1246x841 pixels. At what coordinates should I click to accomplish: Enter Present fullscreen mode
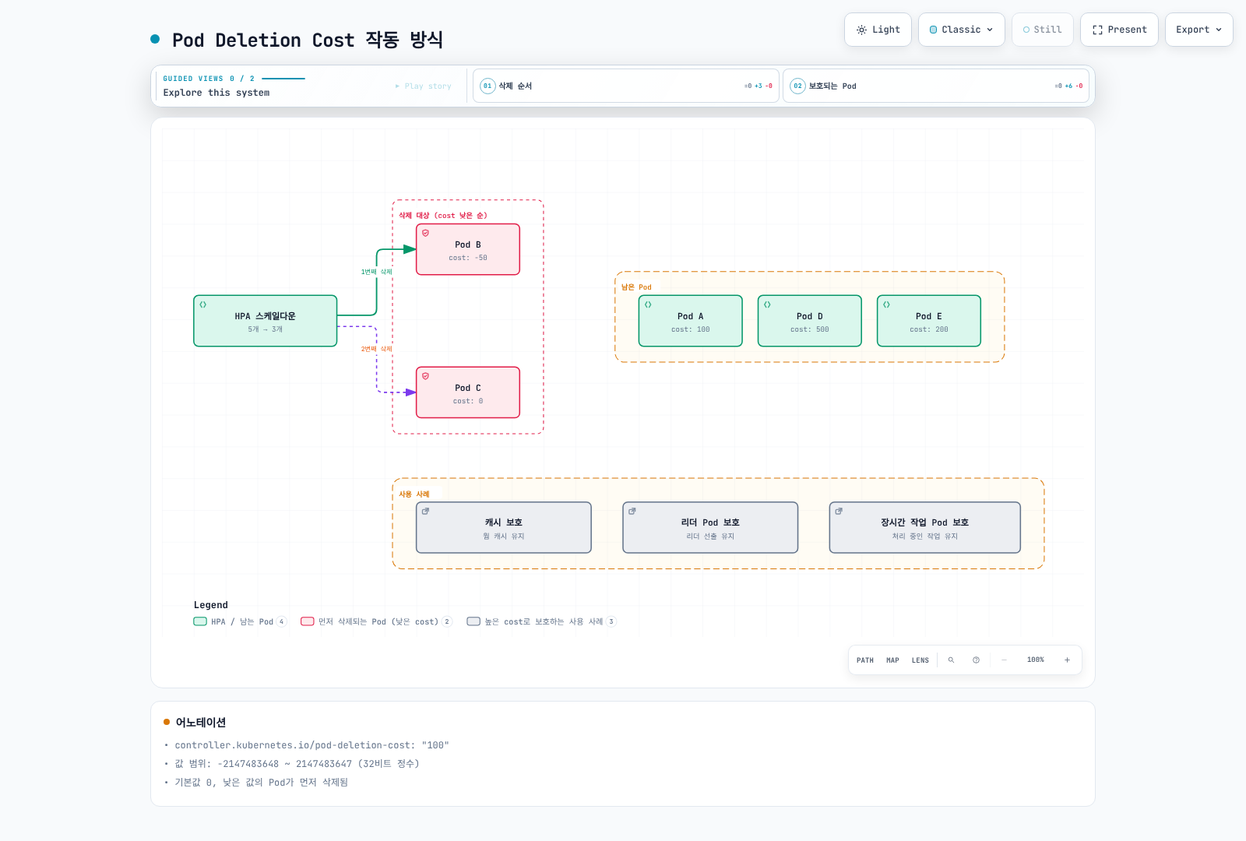coord(1119,30)
